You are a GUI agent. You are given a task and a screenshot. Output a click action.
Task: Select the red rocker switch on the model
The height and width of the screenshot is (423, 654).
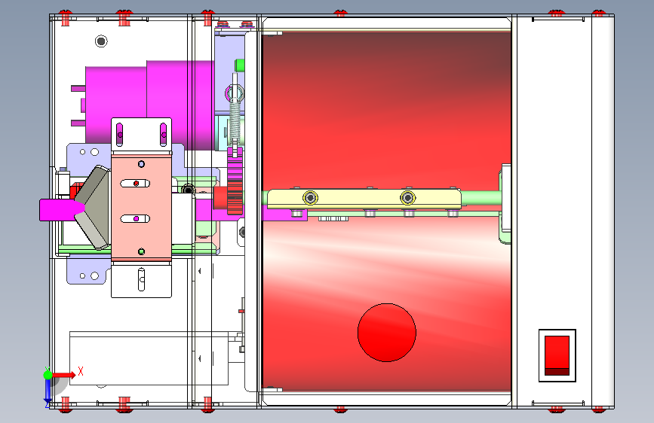point(557,355)
